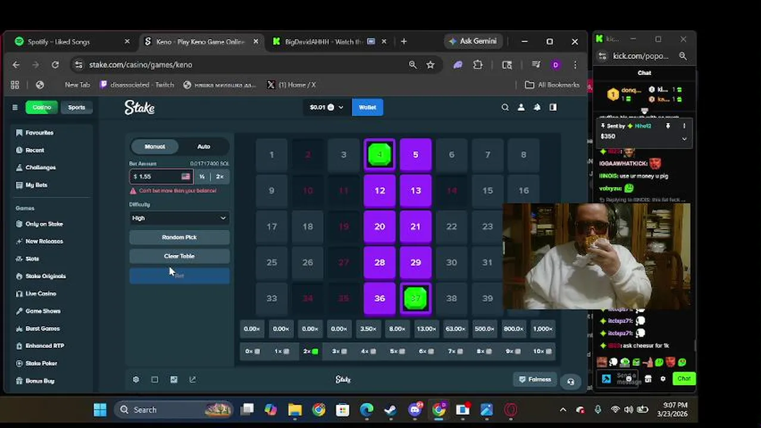This screenshot has width=761, height=428.
Task: Open Recent in Stake sidebar
Action: coord(35,150)
